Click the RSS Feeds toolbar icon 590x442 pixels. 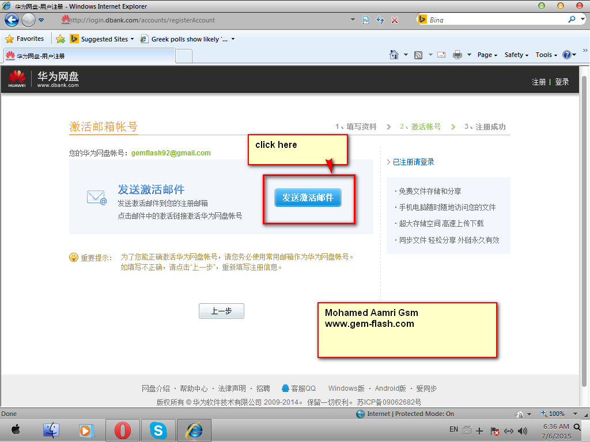click(x=418, y=55)
